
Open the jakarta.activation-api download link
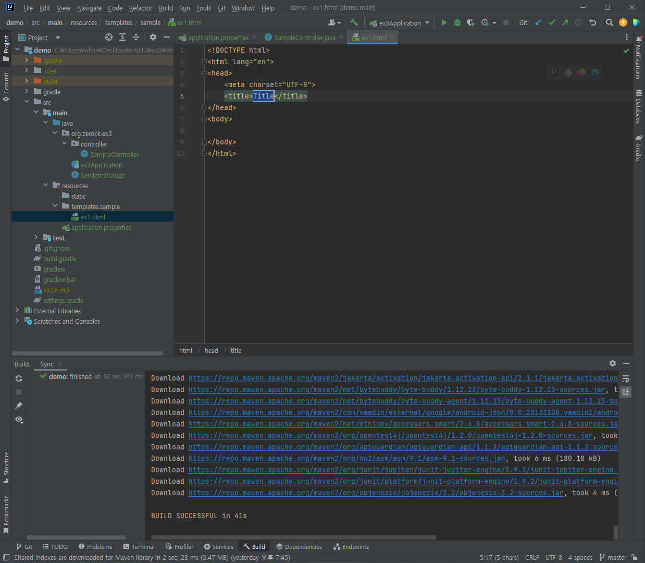pyautogui.click(x=403, y=378)
